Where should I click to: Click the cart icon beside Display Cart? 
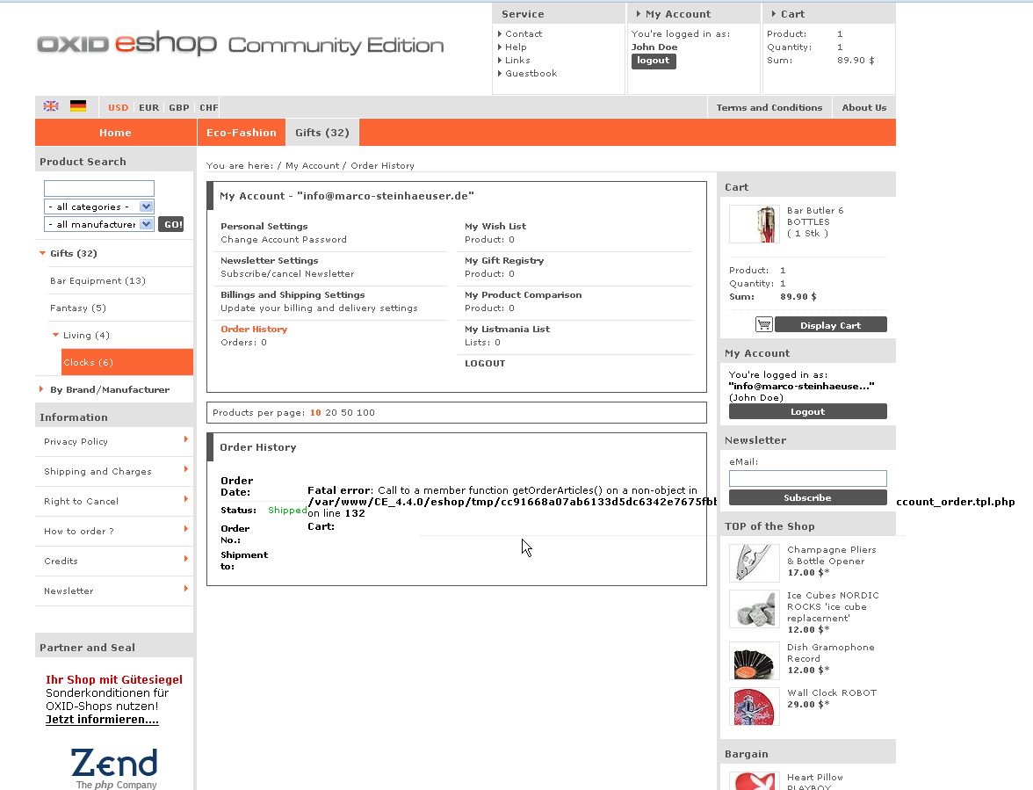pos(764,324)
